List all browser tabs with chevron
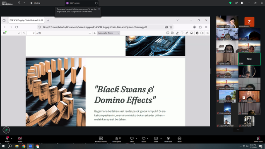 [178, 20]
